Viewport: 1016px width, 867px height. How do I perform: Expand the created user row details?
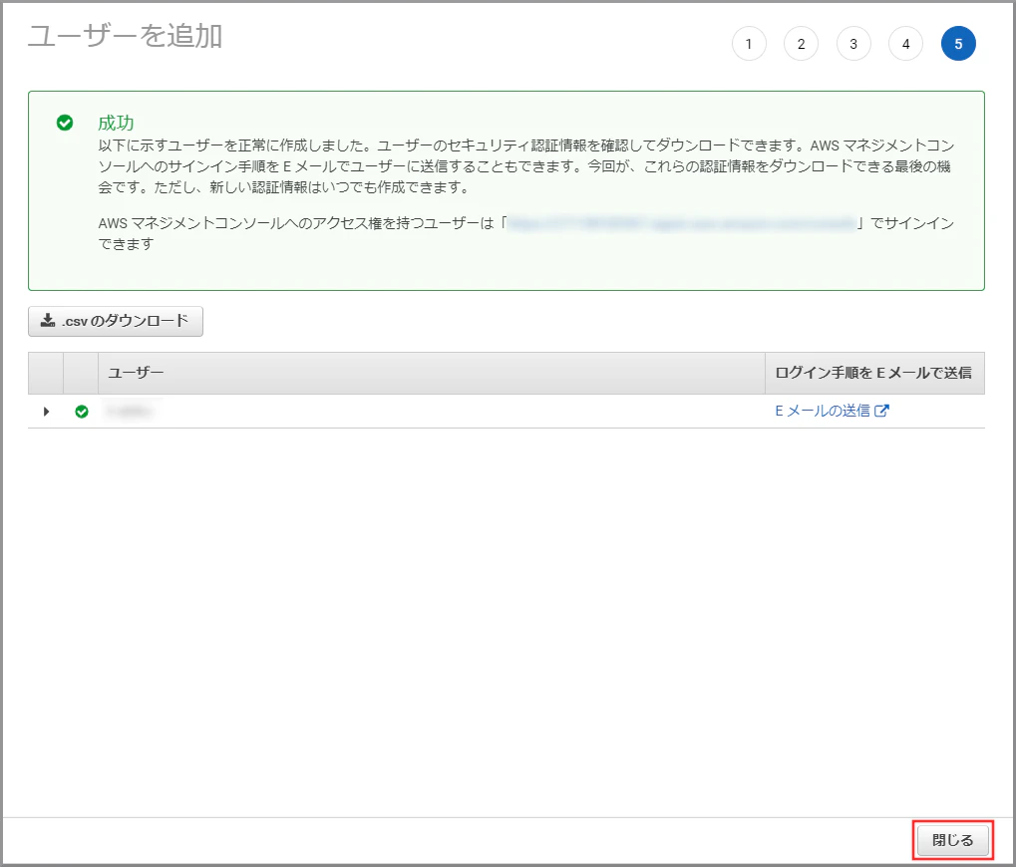[46, 412]
